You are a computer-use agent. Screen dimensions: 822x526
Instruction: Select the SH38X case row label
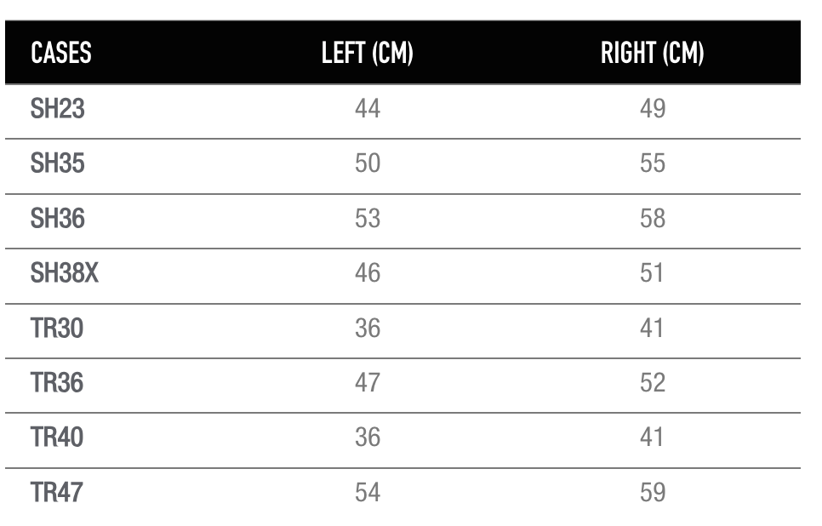pos(65,272)
